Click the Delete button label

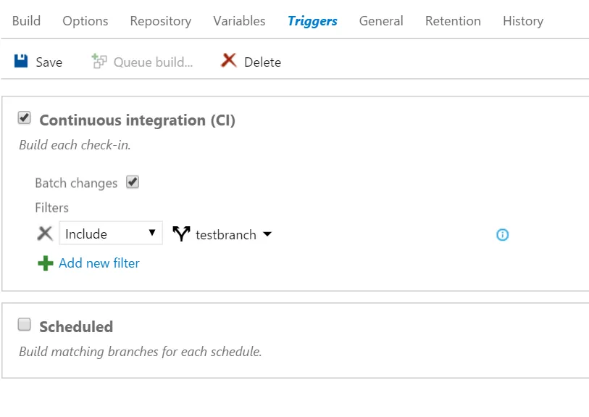(262, 62)
